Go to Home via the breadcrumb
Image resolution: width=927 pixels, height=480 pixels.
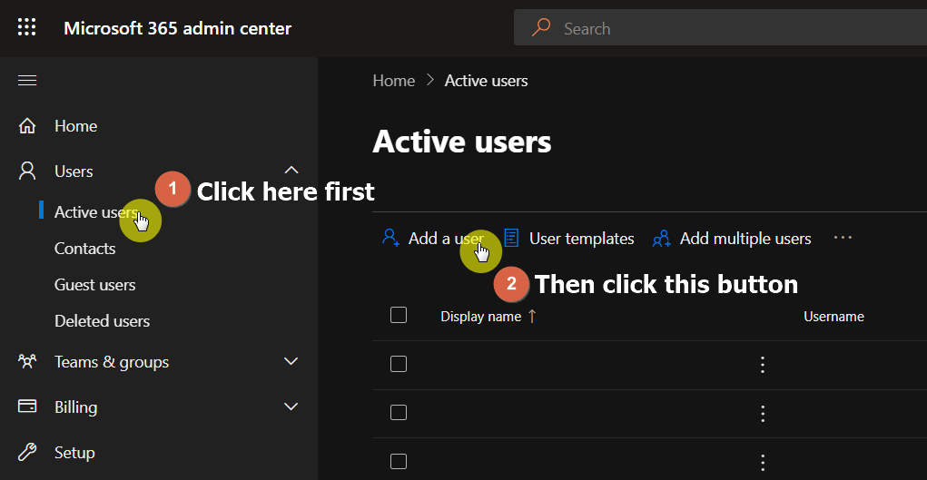394,81
